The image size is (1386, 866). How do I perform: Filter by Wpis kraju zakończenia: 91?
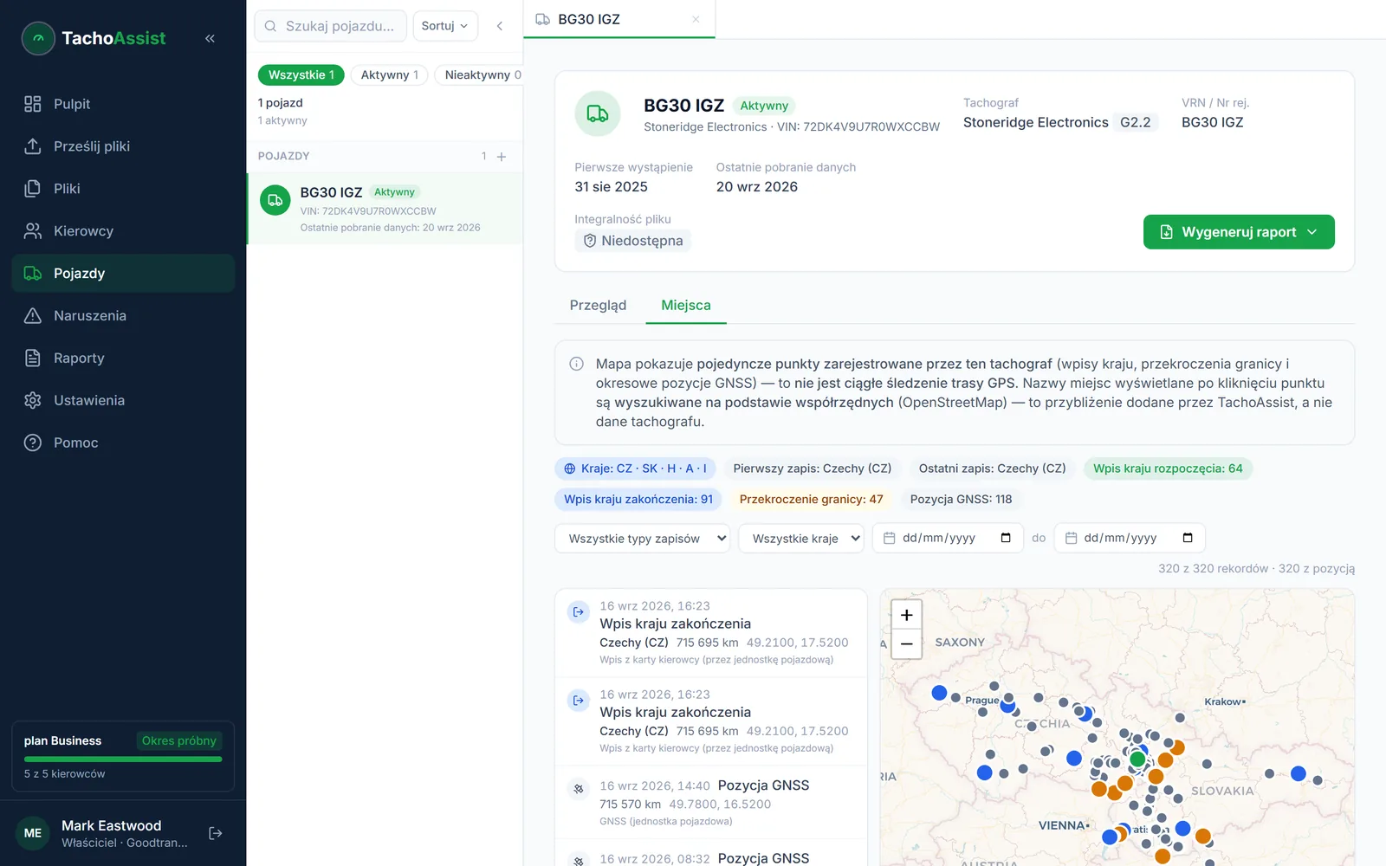tap(638, 500)
